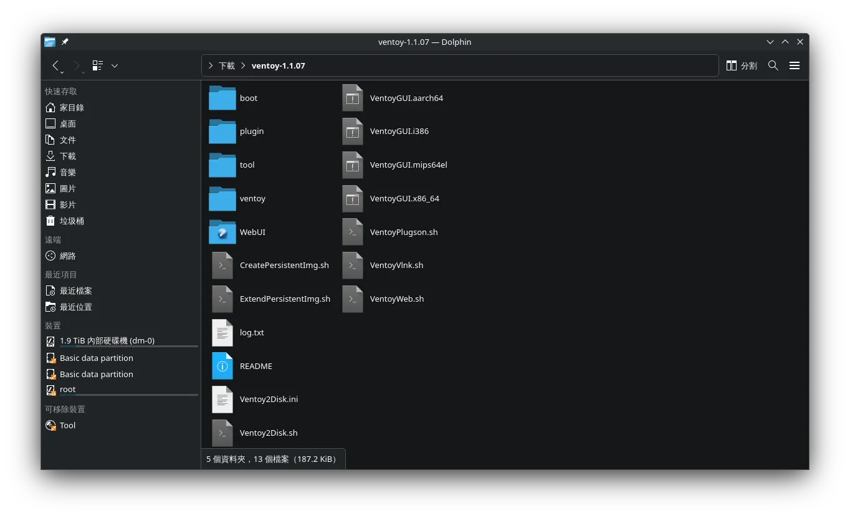Open the search magnifier icon
Image resolution: width=850 pixels, height=518 pixels.
tap(773, 65)
